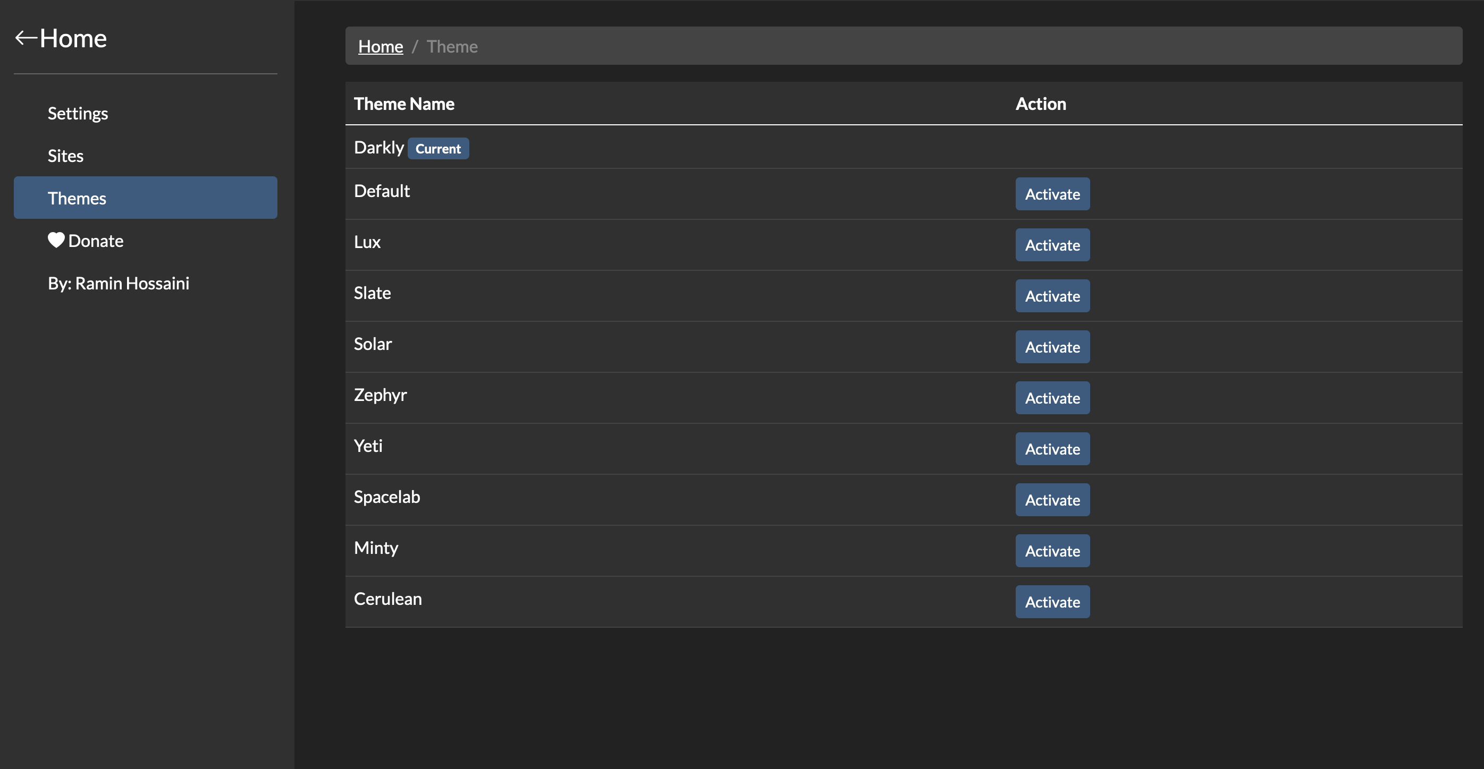Click the Spacelab theme name text
1484x769 pixels.
pyautogui.click(x=387, y=497)
